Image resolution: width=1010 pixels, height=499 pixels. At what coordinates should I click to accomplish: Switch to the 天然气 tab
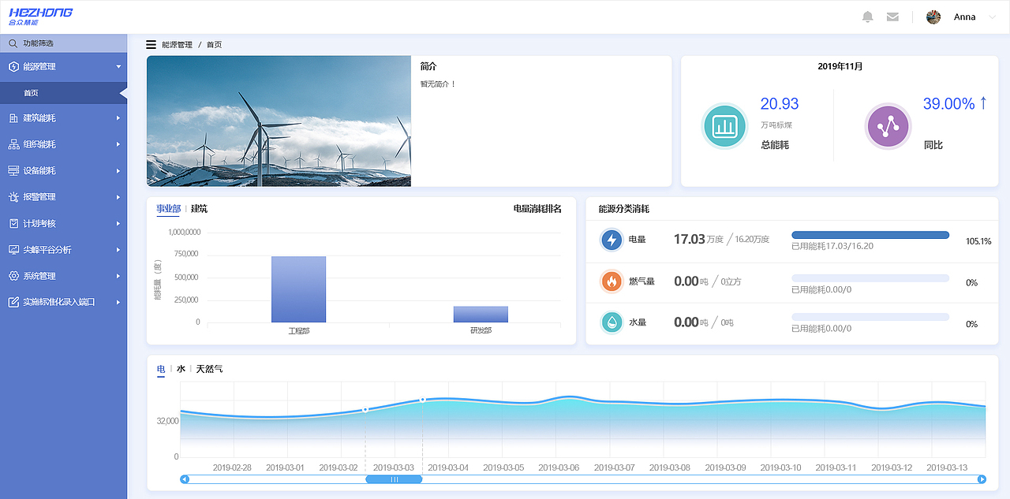(209, 369)
